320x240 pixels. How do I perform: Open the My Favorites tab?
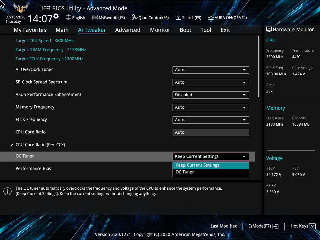30,30
